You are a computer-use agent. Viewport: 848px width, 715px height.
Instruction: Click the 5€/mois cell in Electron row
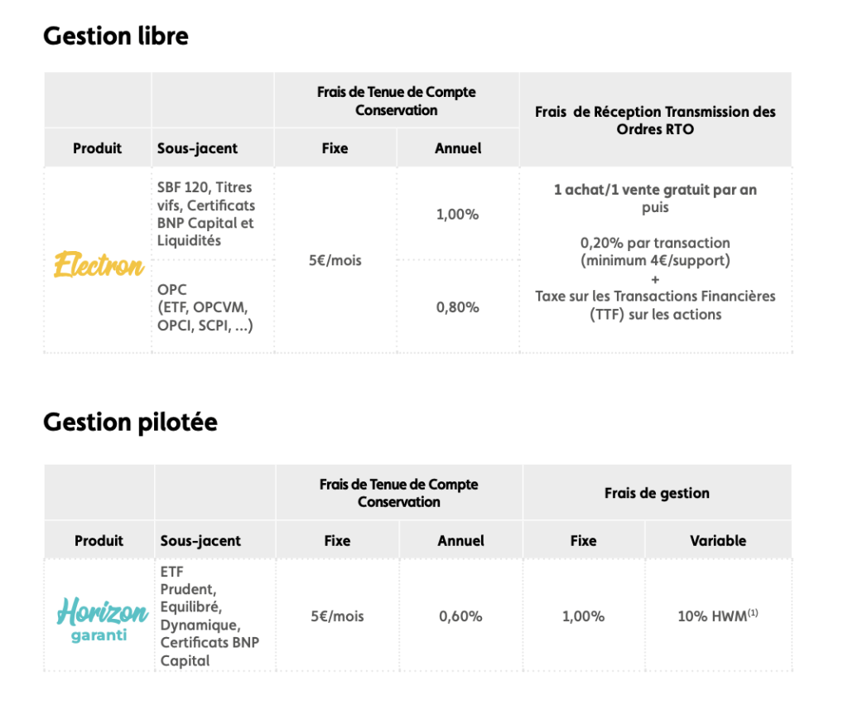[335, 260]
